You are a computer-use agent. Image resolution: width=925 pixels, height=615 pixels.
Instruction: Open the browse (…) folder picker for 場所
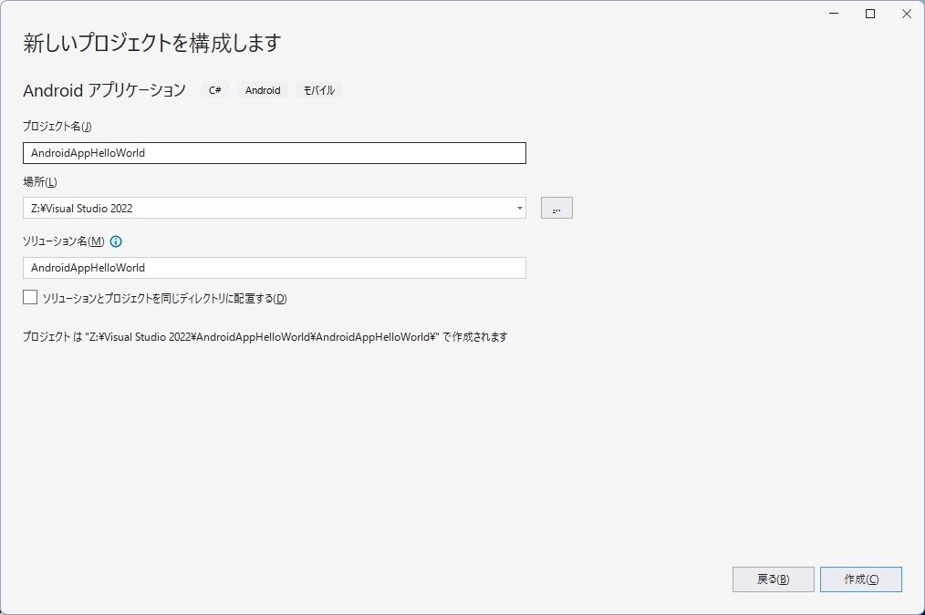coord(556,208)
